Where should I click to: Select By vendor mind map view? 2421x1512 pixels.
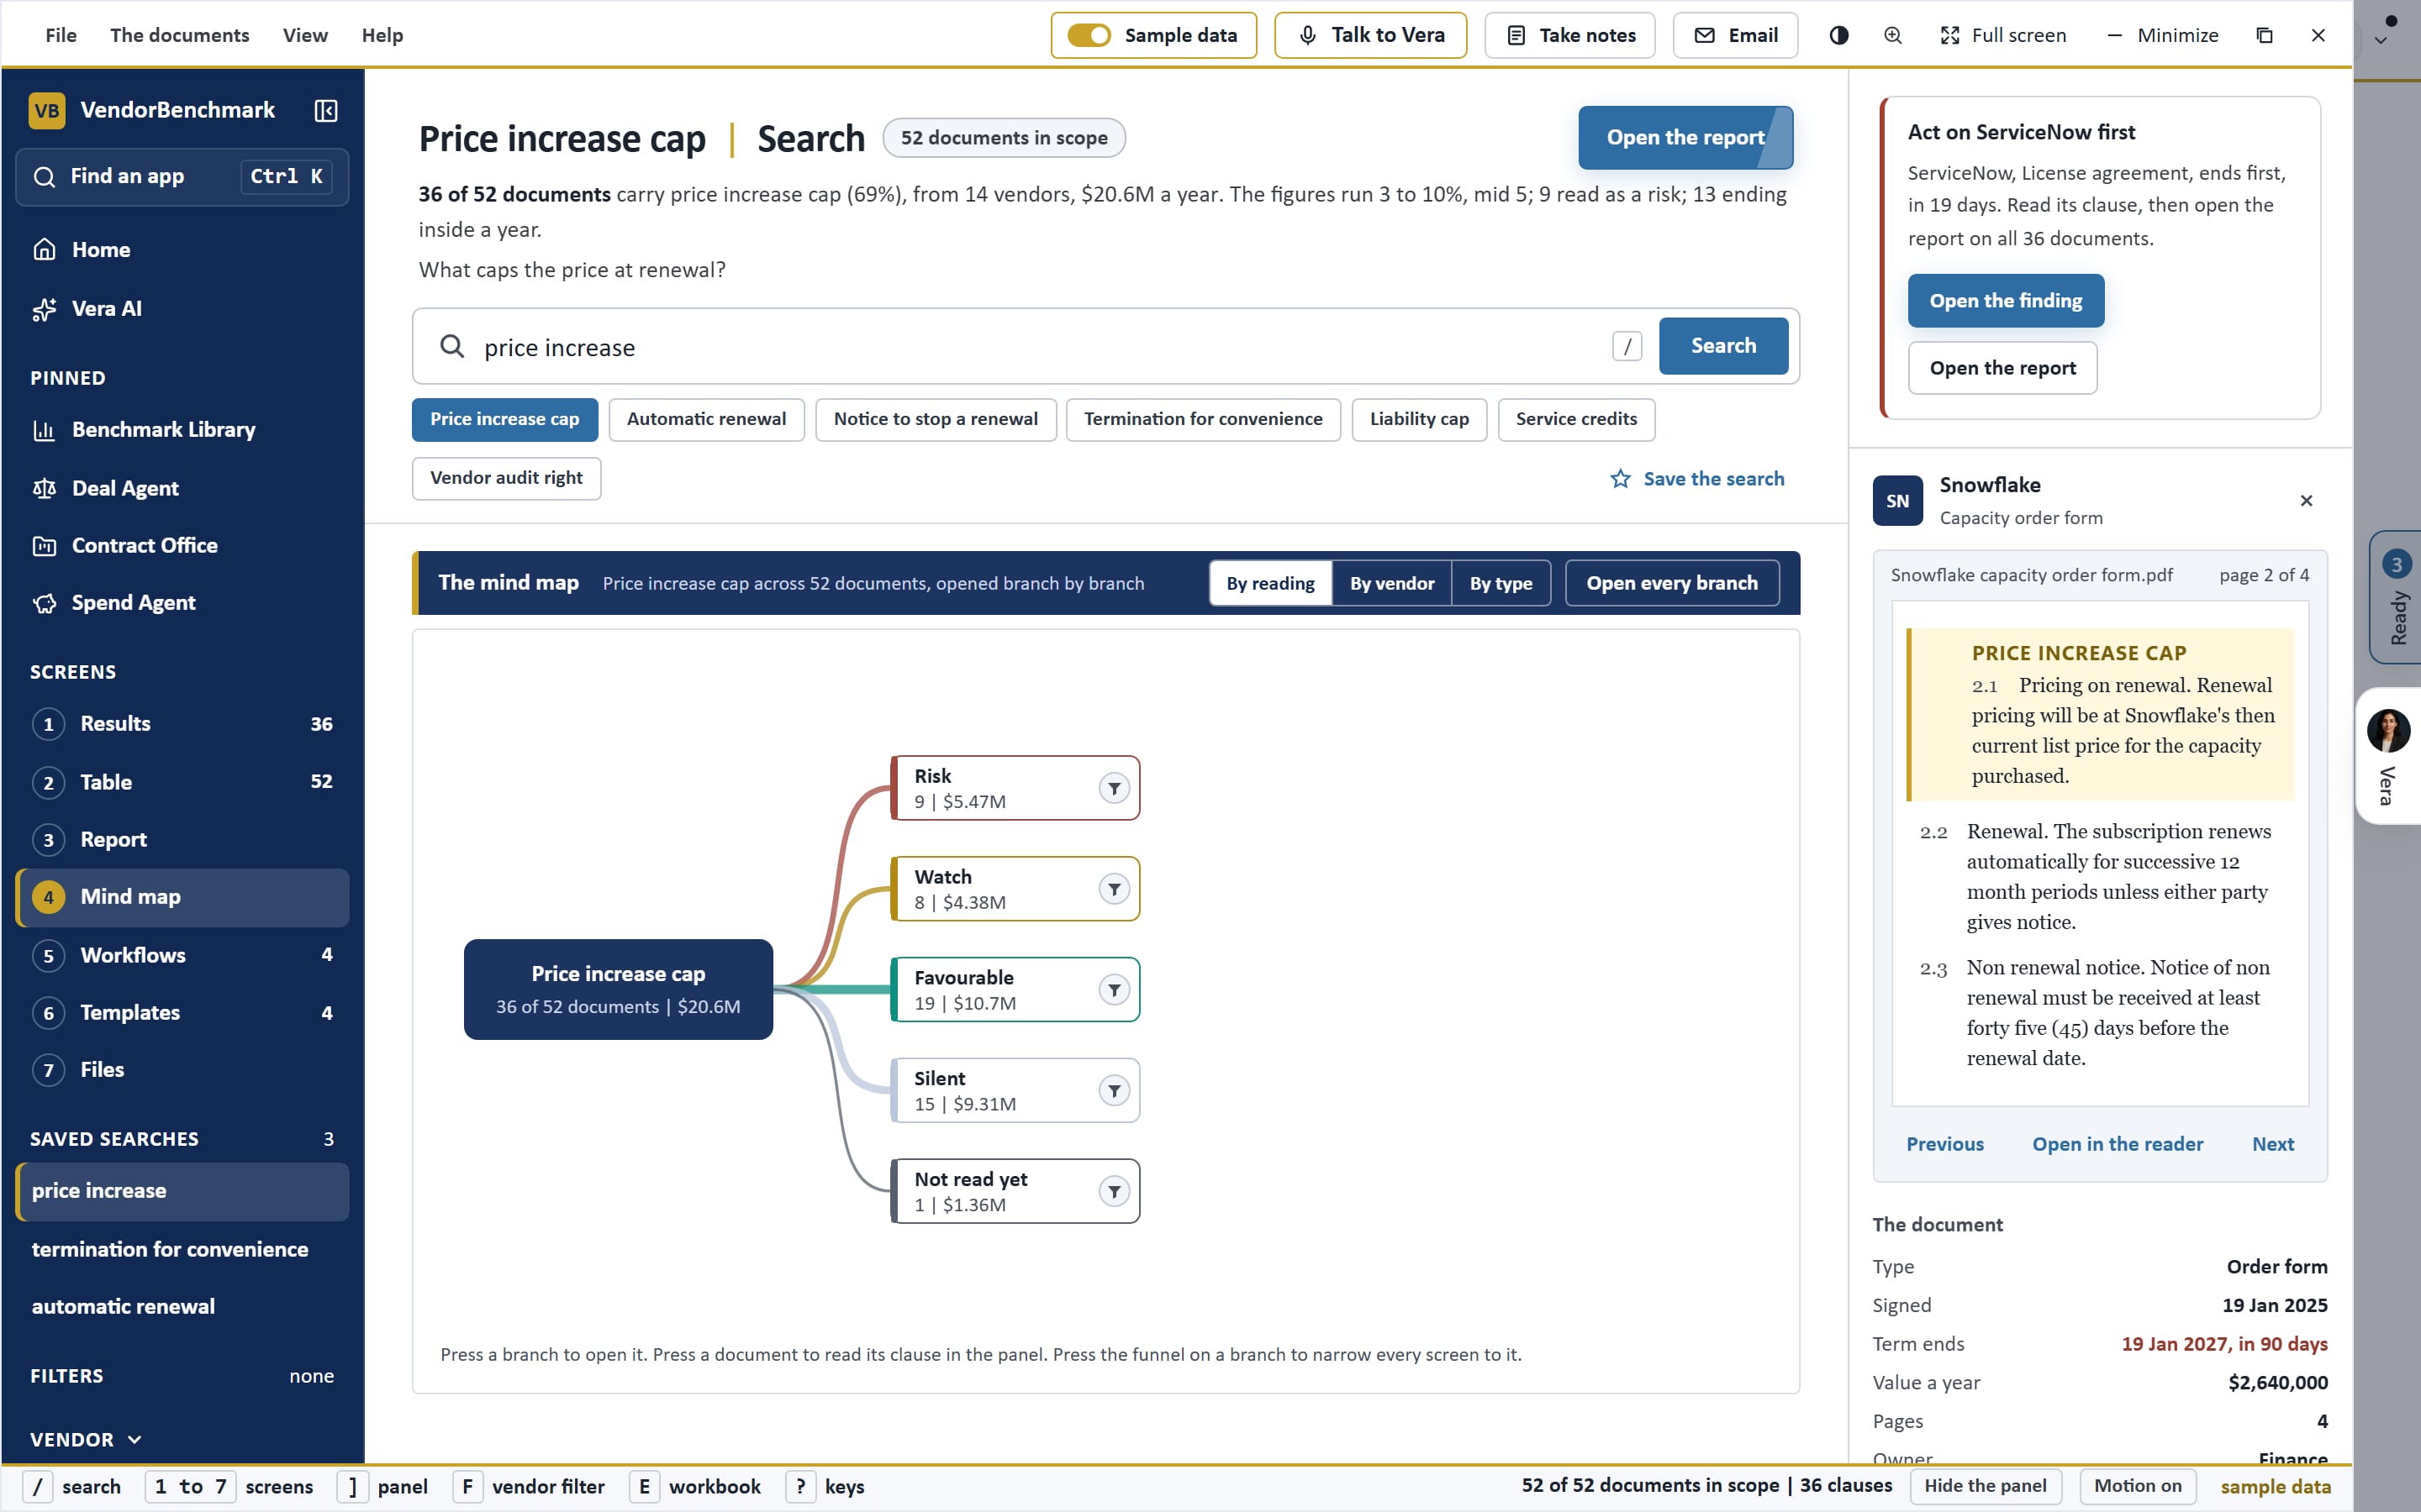pyautogui.click(x=1391, y=583)
